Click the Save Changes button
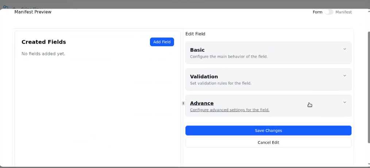This screenshot has height=168, width=370. (x=268, y=131)
